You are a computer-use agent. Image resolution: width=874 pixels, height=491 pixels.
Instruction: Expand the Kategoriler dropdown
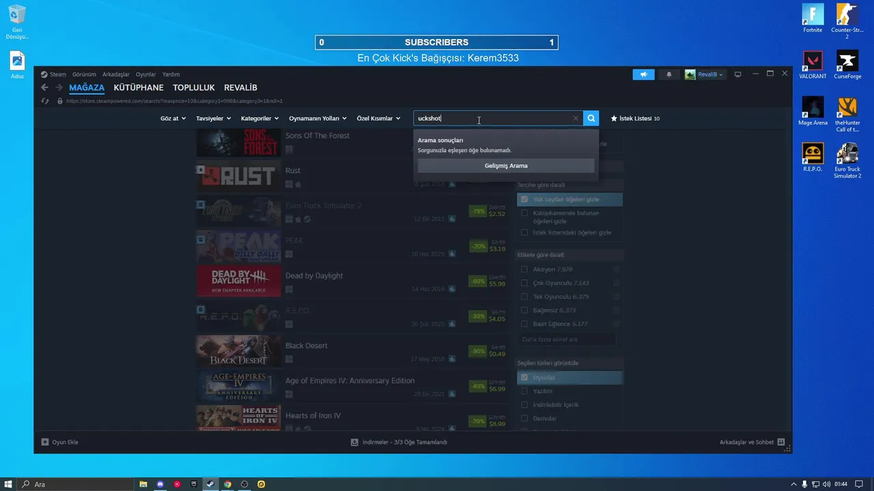pyautogui.click(x=259, y=119)
